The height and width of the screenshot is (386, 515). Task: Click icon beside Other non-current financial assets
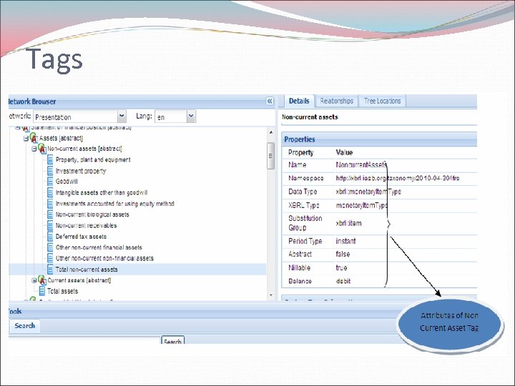coord(50,247)
